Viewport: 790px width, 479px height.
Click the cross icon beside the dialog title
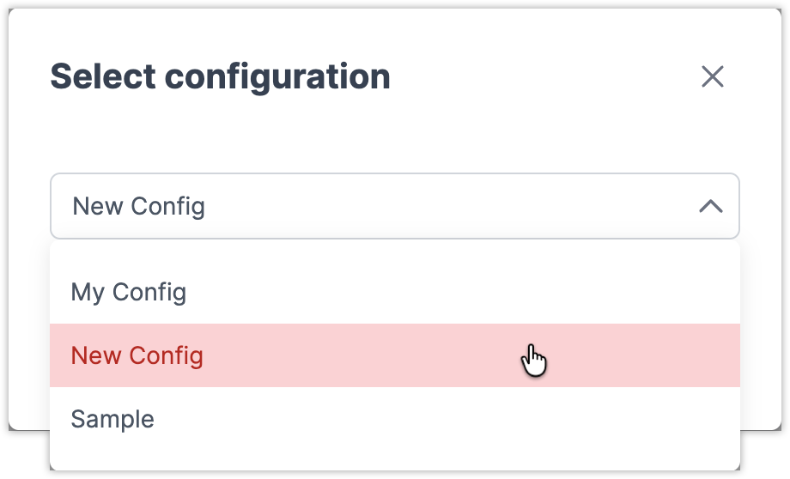[x=713, y=77]
